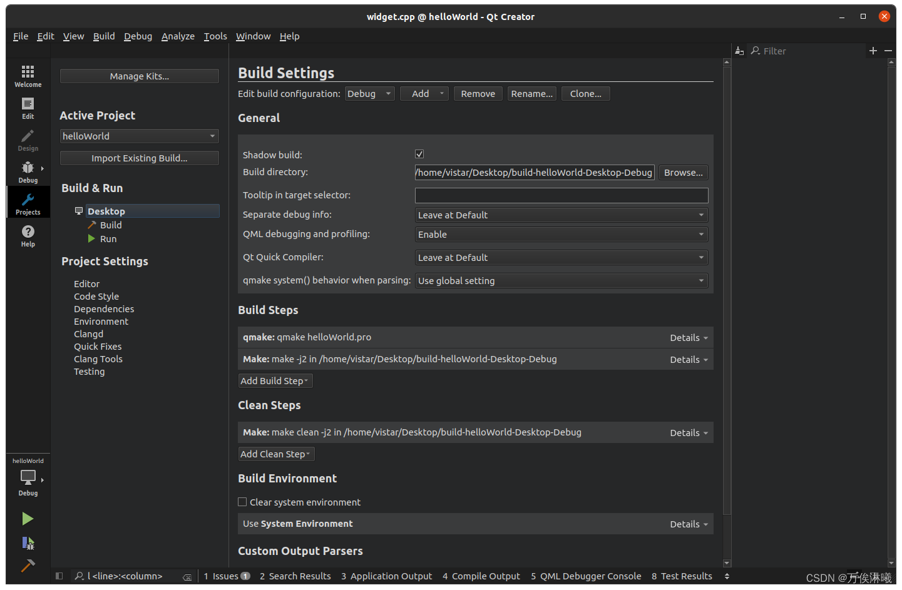Open Separate debug info dropdown

pyautogui.click(x=561, y=215)
